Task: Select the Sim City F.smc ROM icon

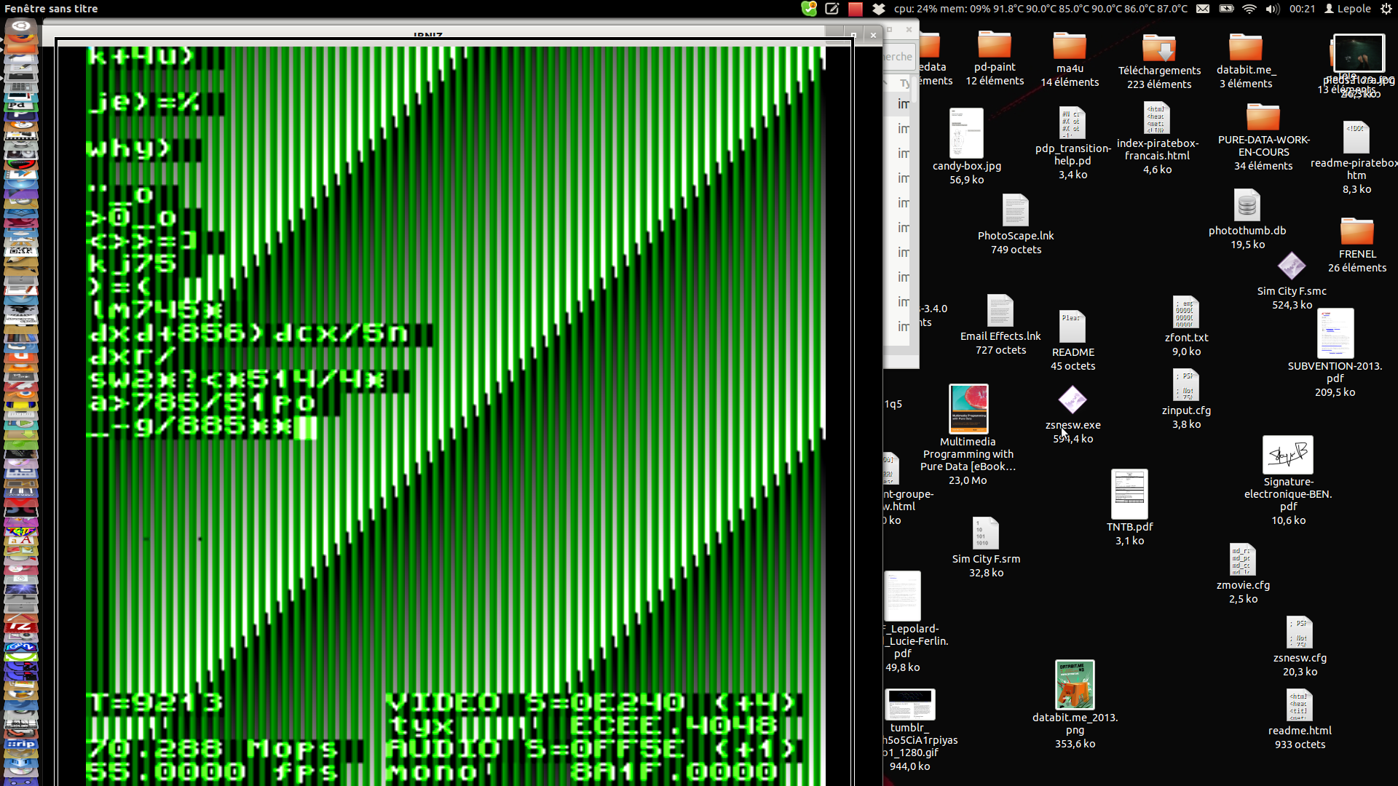Action: (x=1291, y=266)
